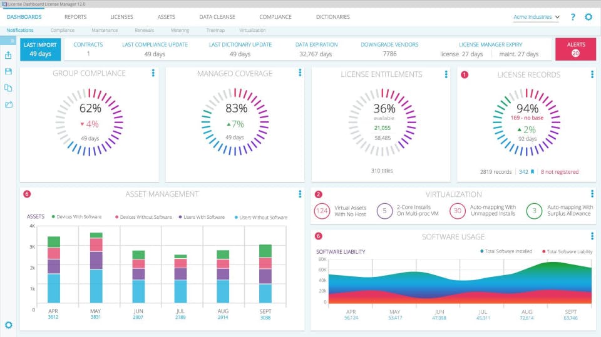This screenshot has width=601, height=337.
Task: Open the bottom-left gear settings icon
Action: click(x=8, y=325)
